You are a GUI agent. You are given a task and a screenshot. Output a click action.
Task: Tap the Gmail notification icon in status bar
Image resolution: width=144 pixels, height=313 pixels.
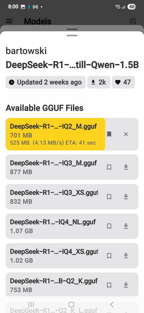(x=35, y=7)
